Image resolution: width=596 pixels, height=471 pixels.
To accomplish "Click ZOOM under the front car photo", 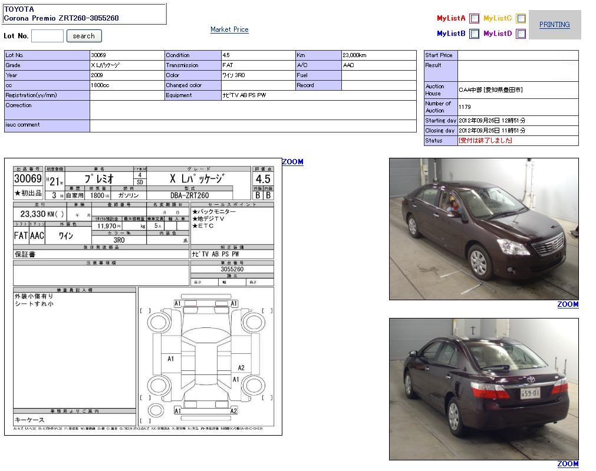I will pos(568,304).
